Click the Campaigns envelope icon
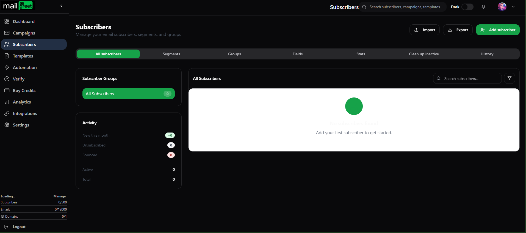The height and width of the screenshot is (233, 526). point(7,33)
